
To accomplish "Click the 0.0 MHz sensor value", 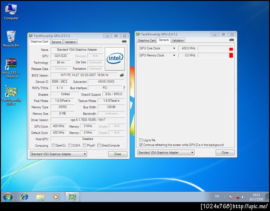I will coord(187,55).
